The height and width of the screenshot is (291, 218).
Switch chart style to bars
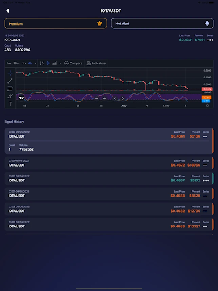point(42,63)
